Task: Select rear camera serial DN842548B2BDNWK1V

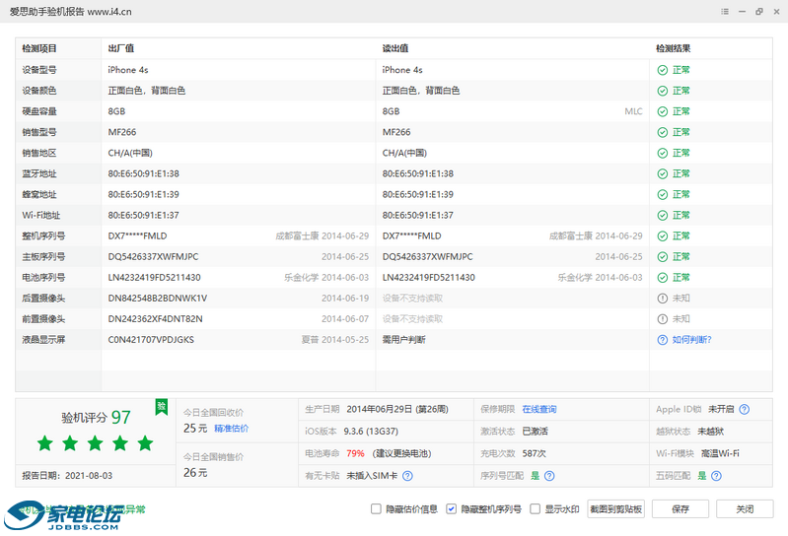Action: [x=158, y=299]
